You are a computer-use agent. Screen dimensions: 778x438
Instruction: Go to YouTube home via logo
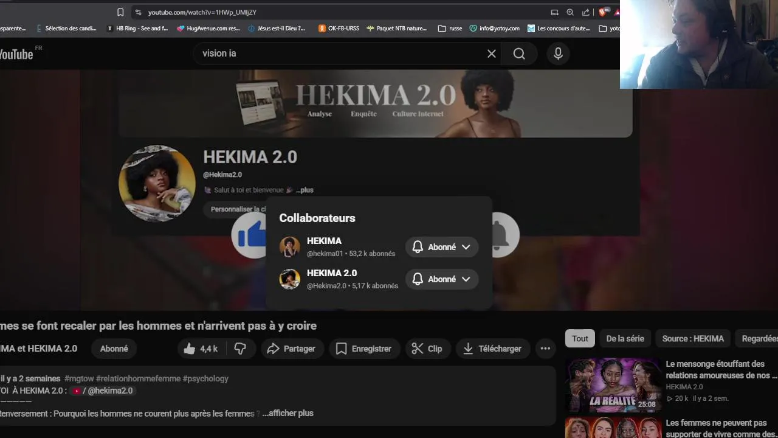(x=16, y=54)
